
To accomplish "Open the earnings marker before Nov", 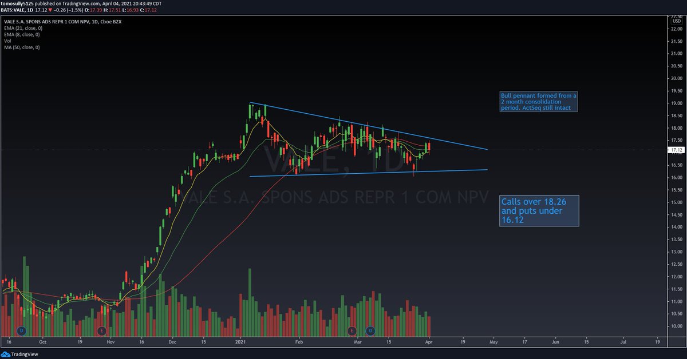I will pyautogui.click(x=102, y=330).
